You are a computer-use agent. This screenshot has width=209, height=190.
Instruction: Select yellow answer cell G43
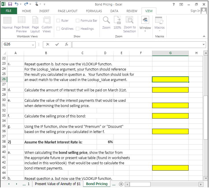170,168
